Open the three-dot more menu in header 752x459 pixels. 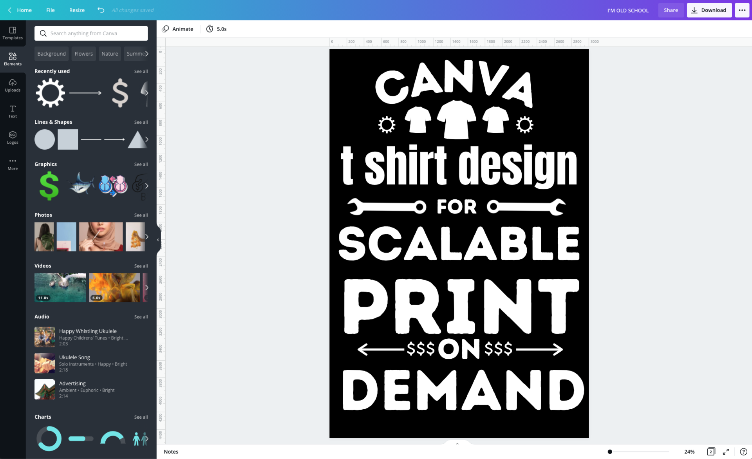click(742, 10)
